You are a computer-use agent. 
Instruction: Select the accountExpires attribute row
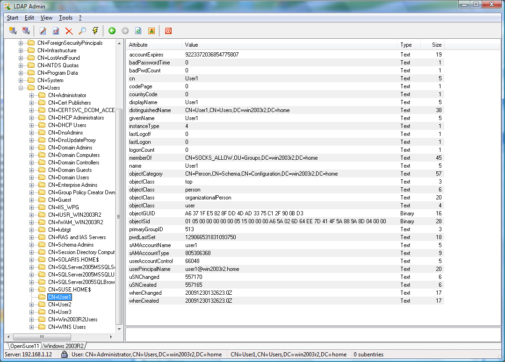[x=285, y=54]
